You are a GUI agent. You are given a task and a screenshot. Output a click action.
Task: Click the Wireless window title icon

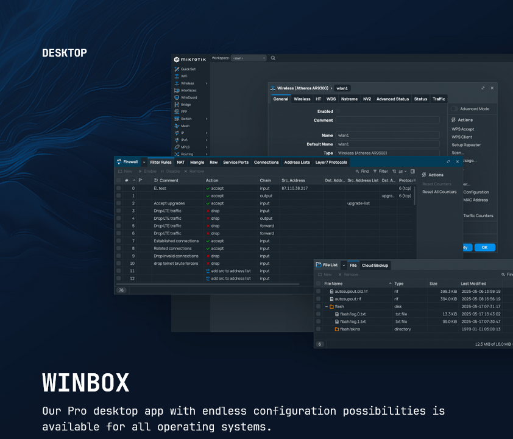click(x=273, y=88)
